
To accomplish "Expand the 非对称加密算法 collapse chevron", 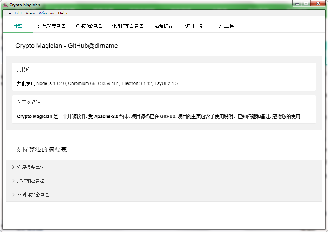I will [13, 195].
